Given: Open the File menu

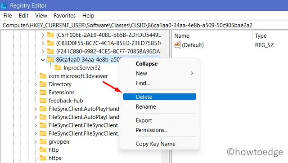Looking at the screenshot, I should pos(8,16).
